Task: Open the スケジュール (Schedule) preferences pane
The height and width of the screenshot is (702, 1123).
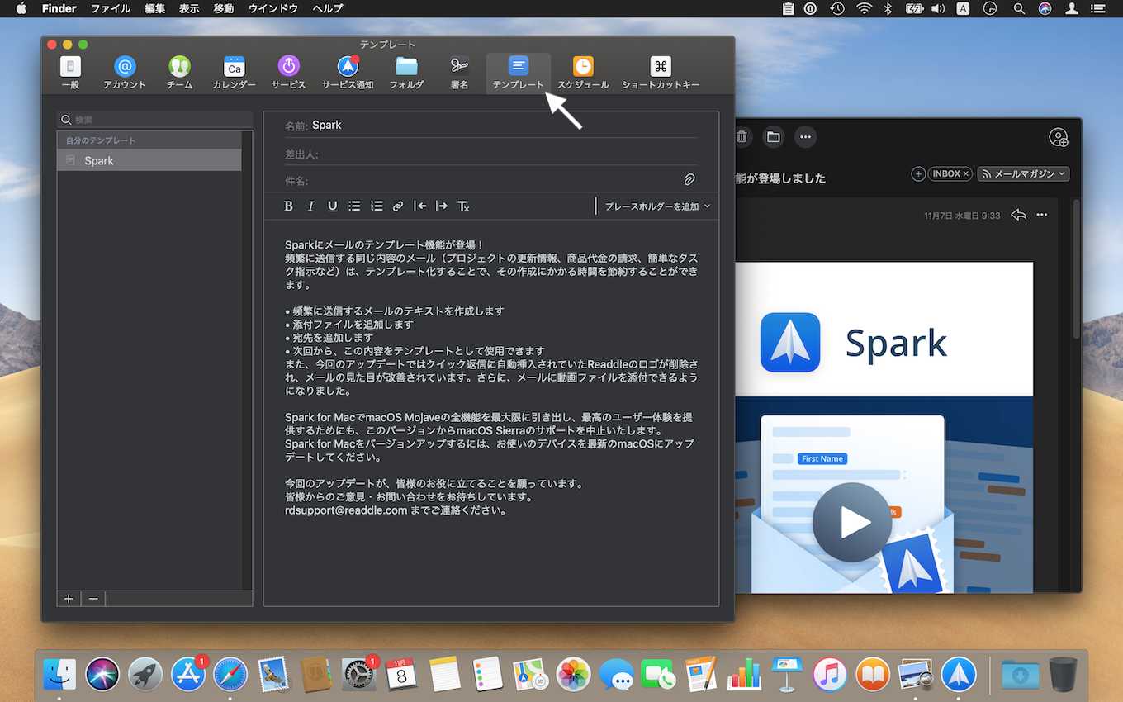Action: 583,73
